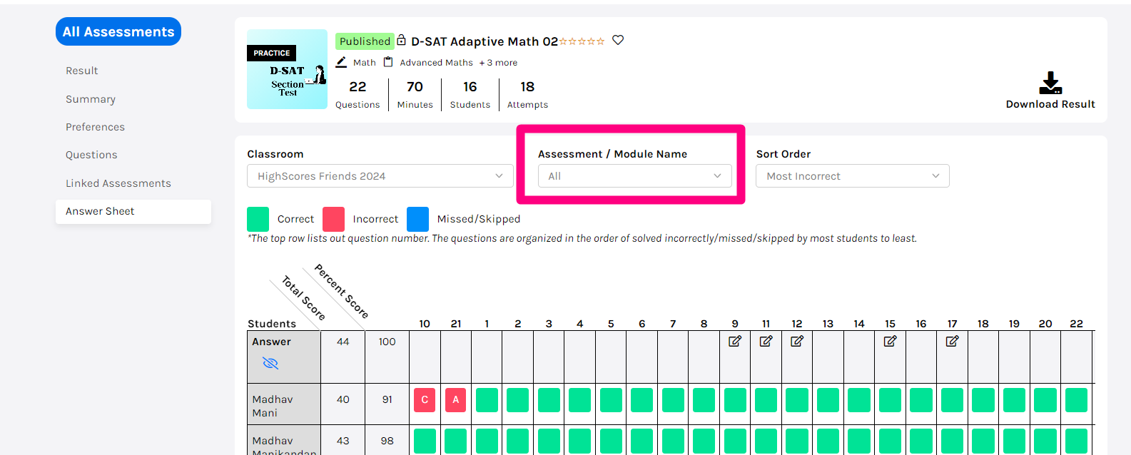The image size is (1131, 455).
Task: Click edit icon under question 17
Action: 952,342
